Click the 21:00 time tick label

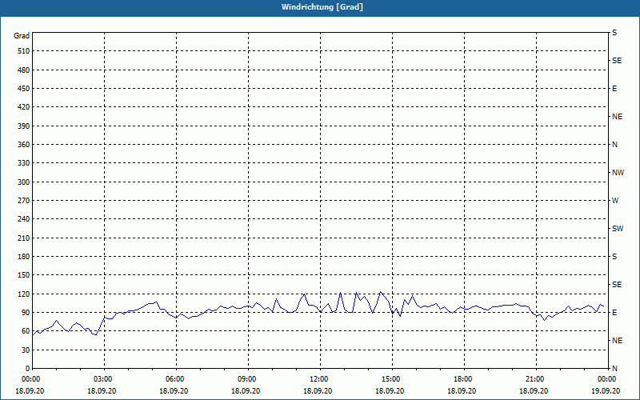(536, 378)
